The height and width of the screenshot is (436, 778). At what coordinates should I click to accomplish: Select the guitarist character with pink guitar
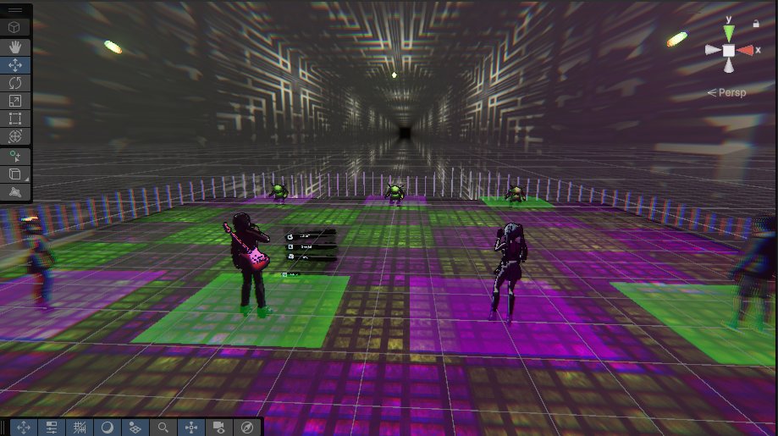click(249, 265)
